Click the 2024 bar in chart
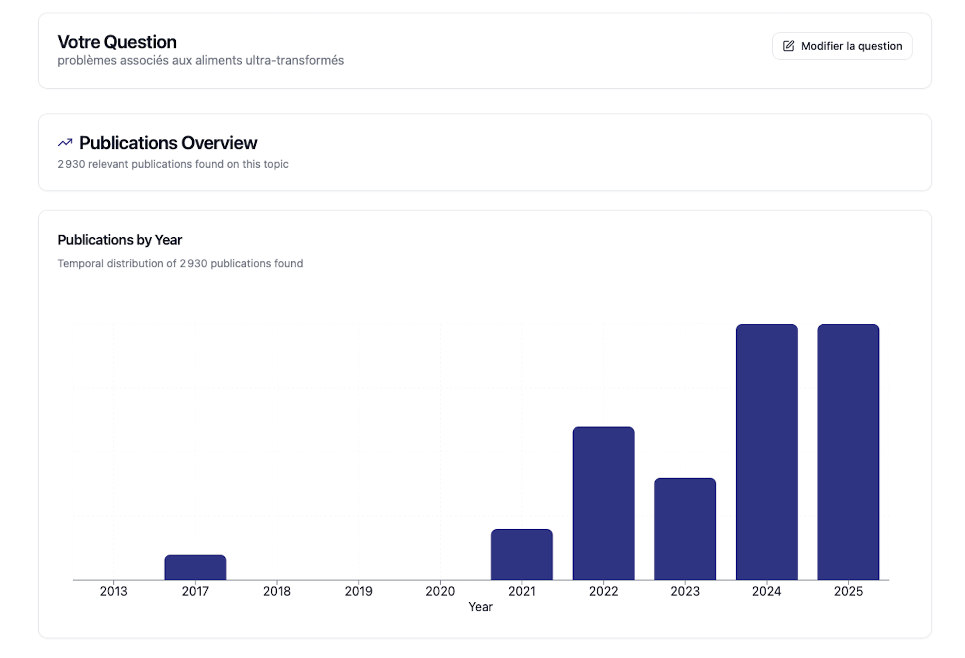The image size is (965, 658). coord(766,452)
